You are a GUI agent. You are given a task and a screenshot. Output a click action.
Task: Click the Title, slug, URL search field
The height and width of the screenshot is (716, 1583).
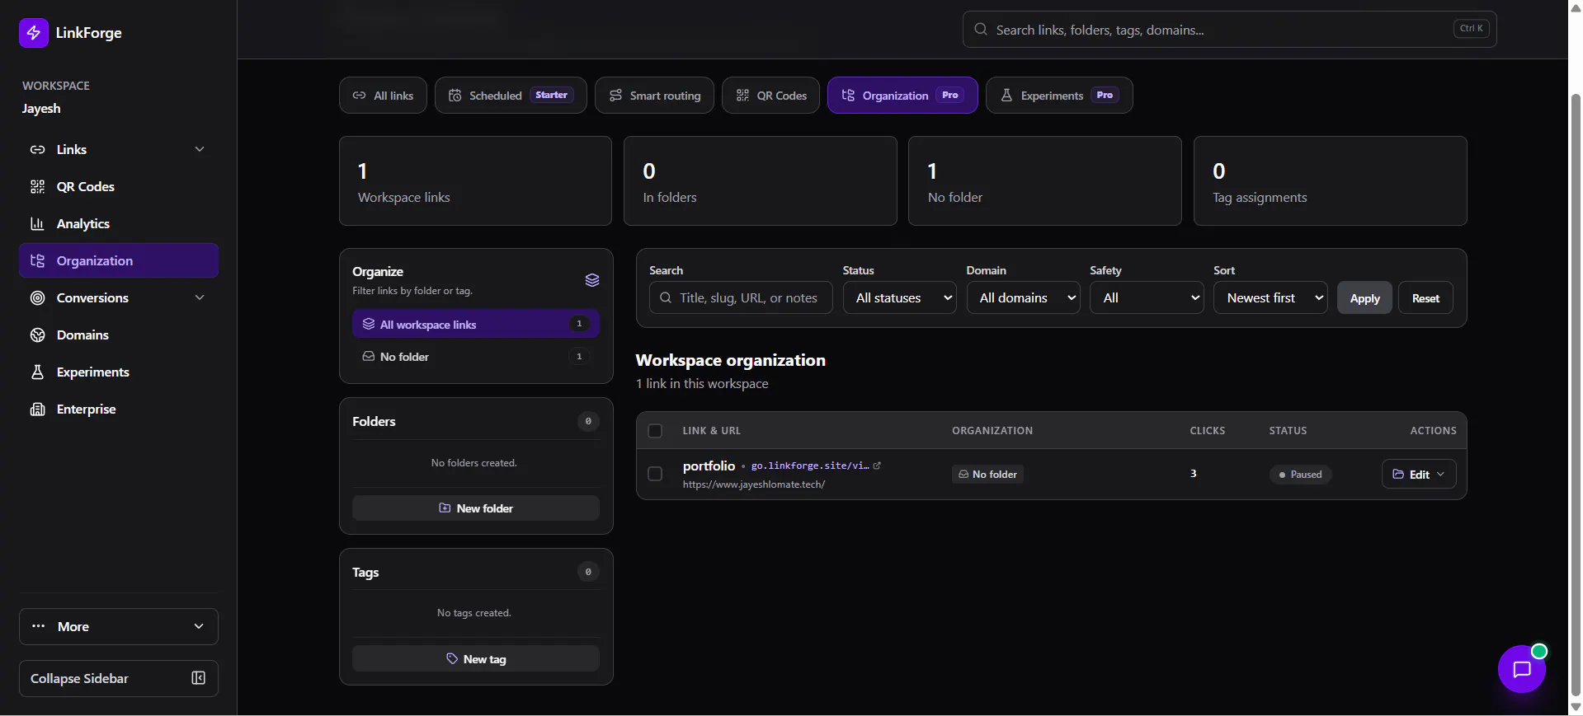point(741,297)
